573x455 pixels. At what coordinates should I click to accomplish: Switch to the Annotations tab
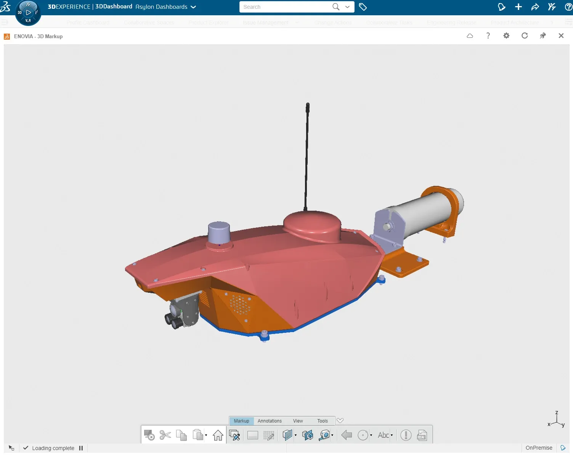[x=269, y=421]
